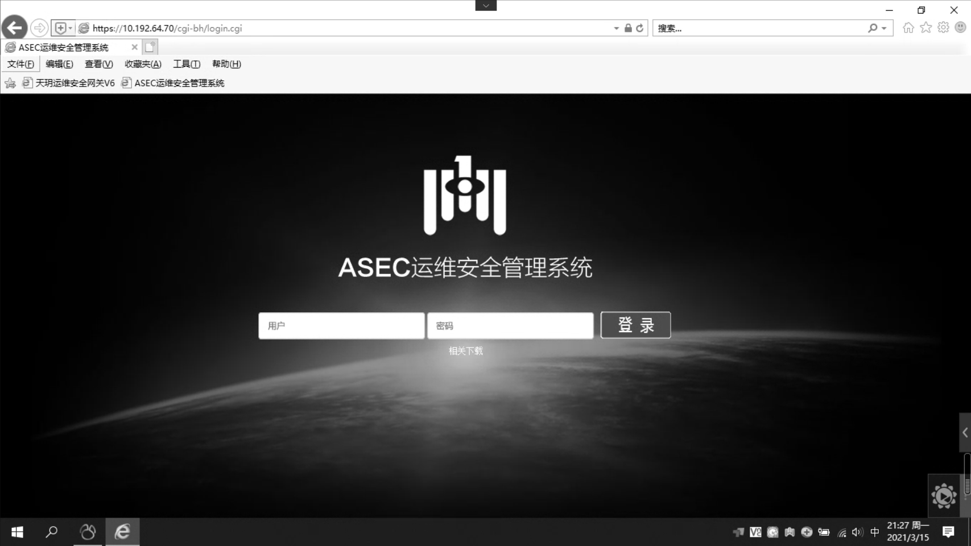971x546 pixels.
Task: Click the 用户 username field
Action: coord(341,326)
